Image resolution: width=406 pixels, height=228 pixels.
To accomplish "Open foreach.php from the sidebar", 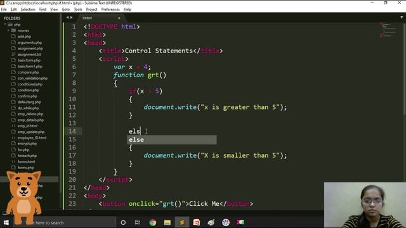I will [27, 156].
